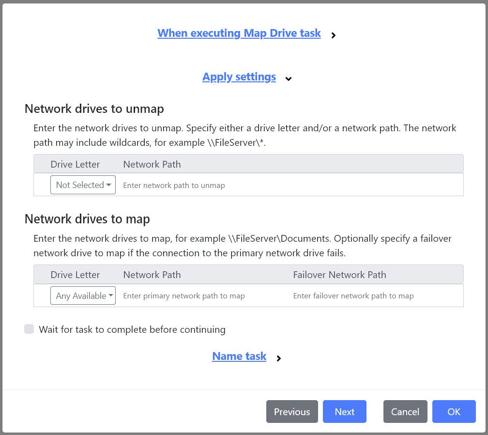This screenshot has width=488, height=435.
Task: Click the 'Enter network path to unmap' field
Action: click(x=194, y=185)
